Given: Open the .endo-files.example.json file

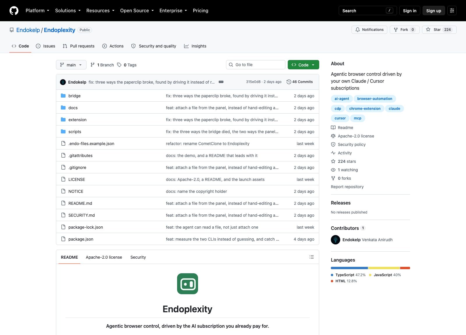Looking at the screenshot, I should [x=91, y=144].
